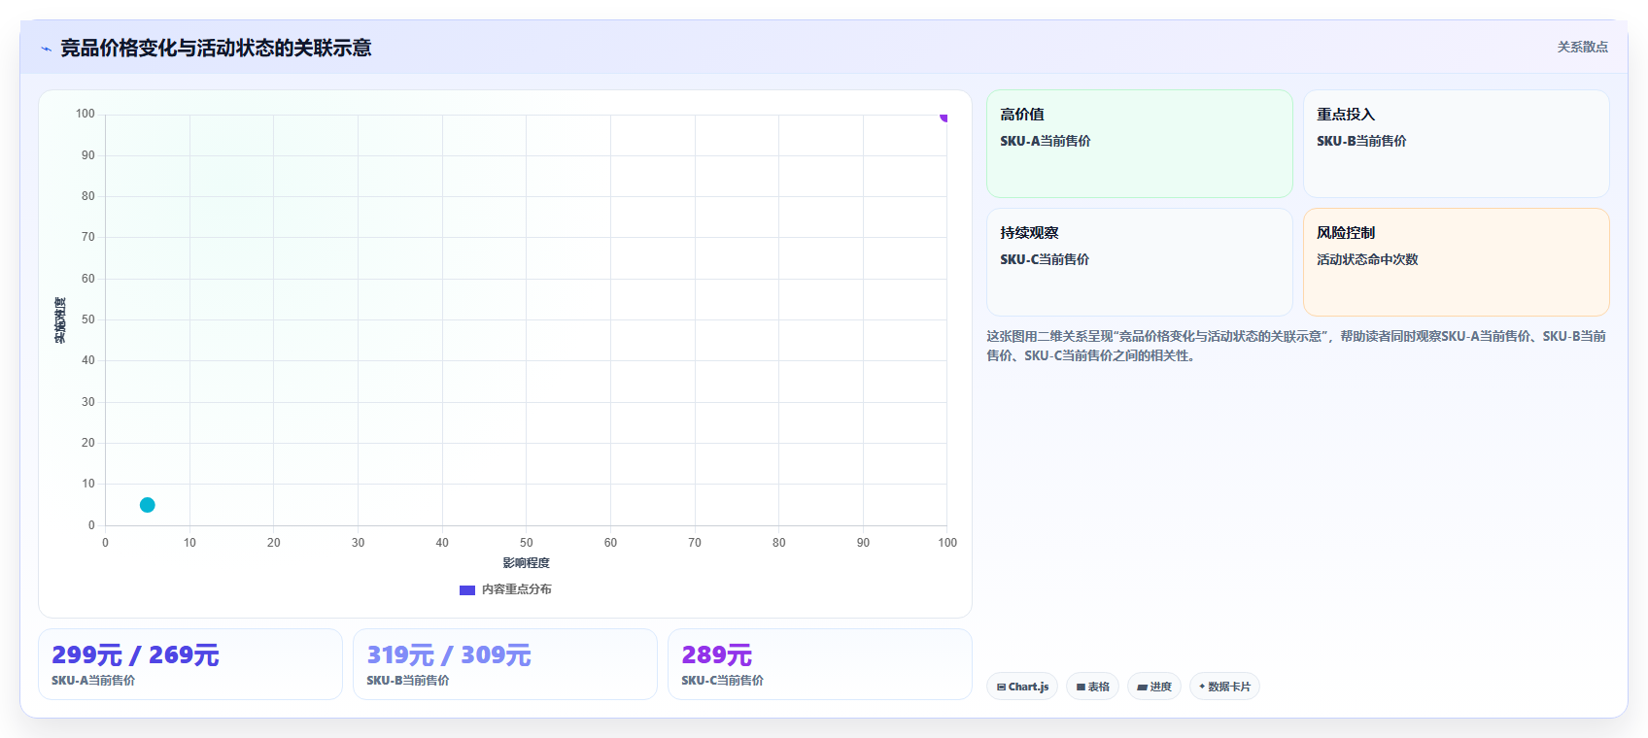The height and width of the screenshot is (738, 1648).
Task: Click the 进度 tag chip
Action: point(1154,687)
